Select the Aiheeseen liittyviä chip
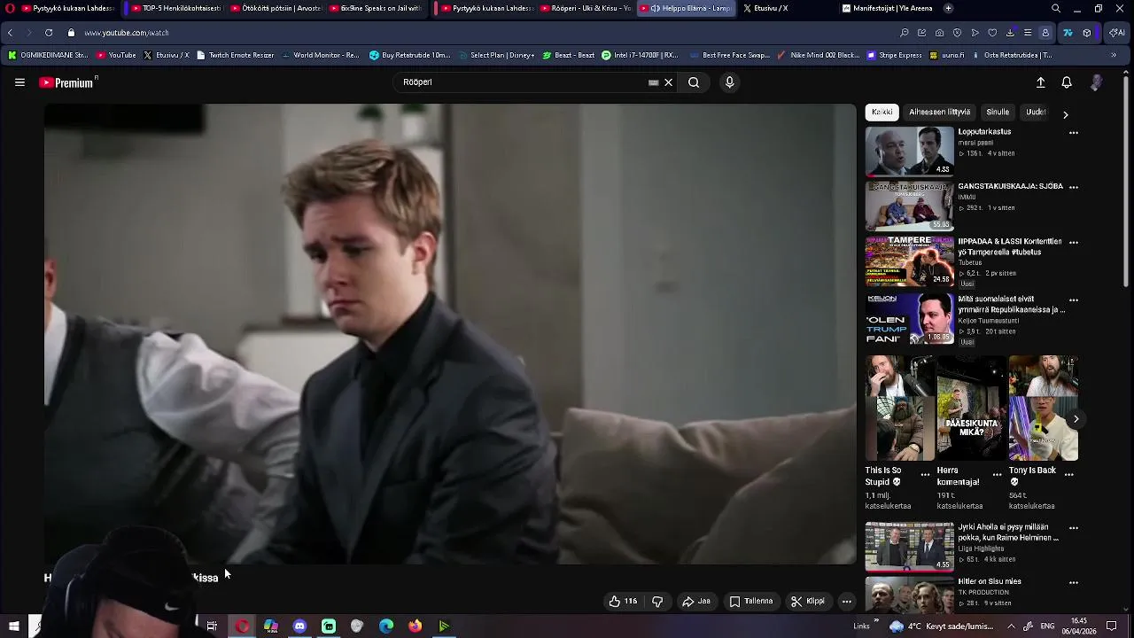 939,113
